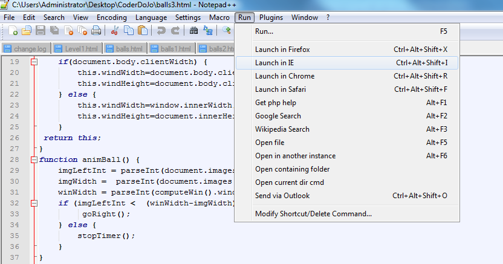Viewport: 503px width, 264px height.
Task: Switch to the Level1.html tab
Action: [x=77, y=49]
